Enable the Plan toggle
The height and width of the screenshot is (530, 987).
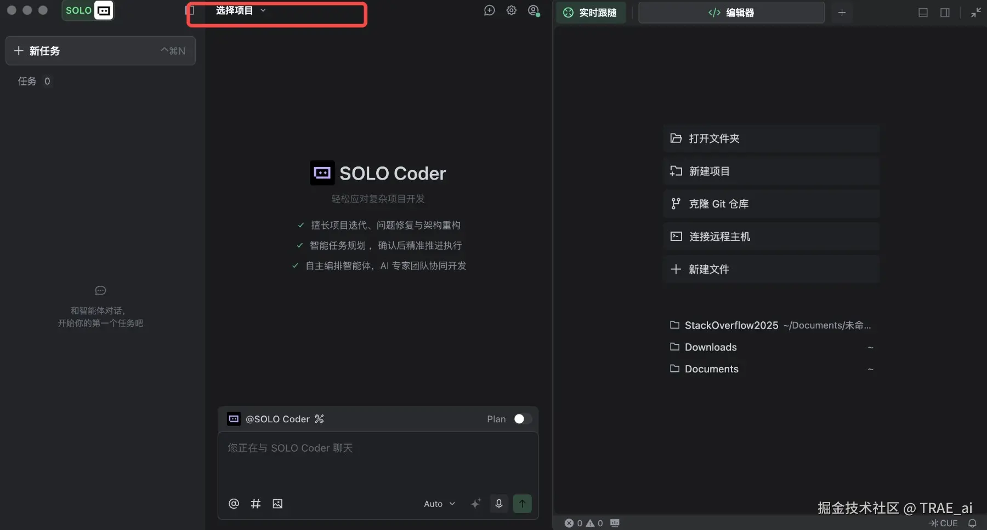523,419
